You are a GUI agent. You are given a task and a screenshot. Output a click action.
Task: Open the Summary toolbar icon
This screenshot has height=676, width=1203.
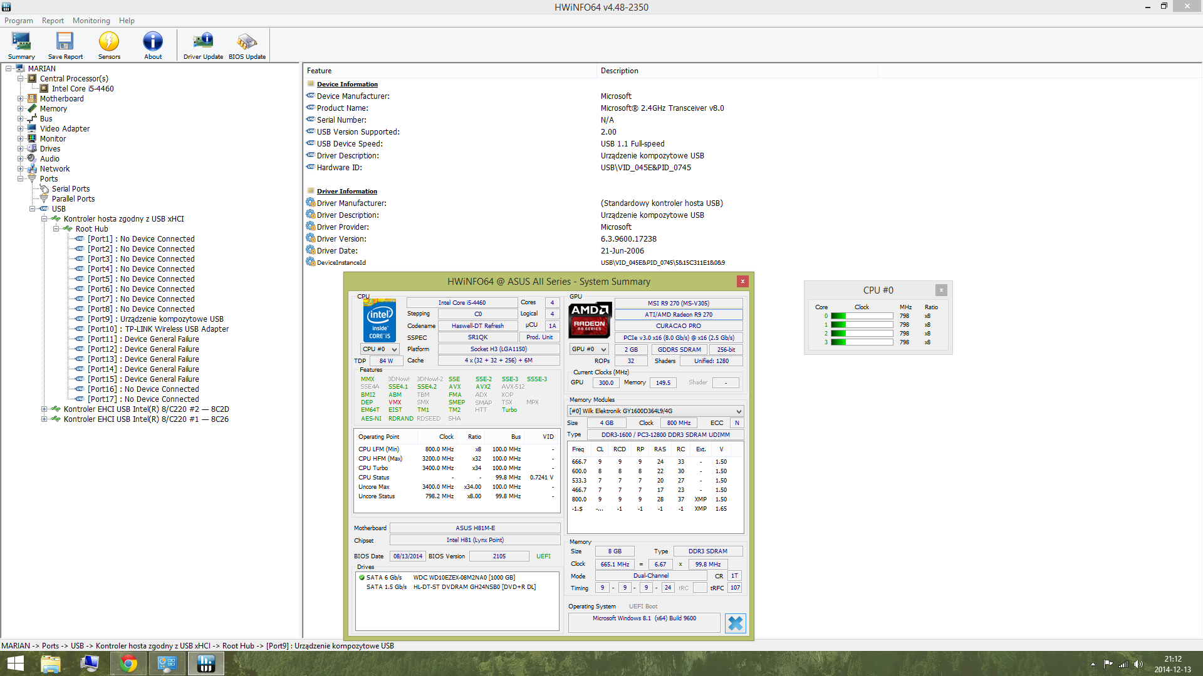pyautogui.click(x=21, y=46)
